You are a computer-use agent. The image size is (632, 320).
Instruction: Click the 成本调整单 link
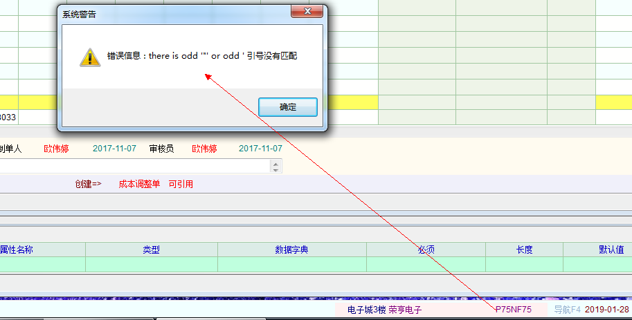(139, 184)
